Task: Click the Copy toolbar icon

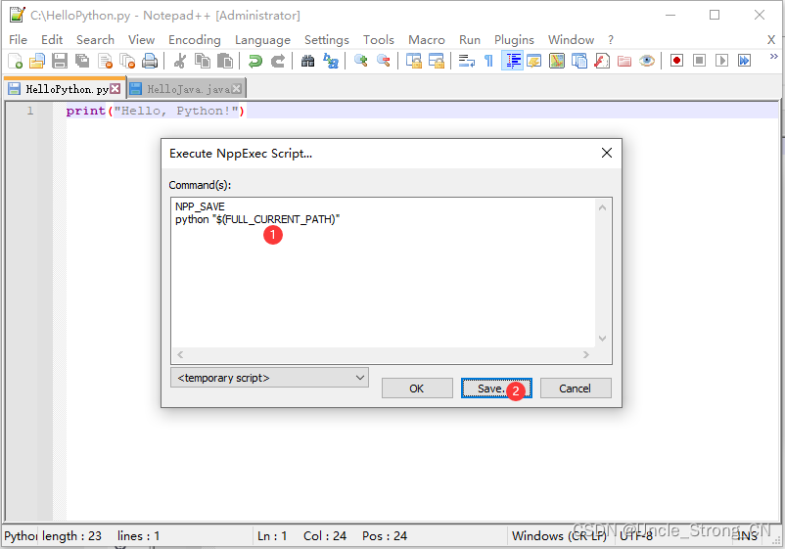Action: pos(203,61)
